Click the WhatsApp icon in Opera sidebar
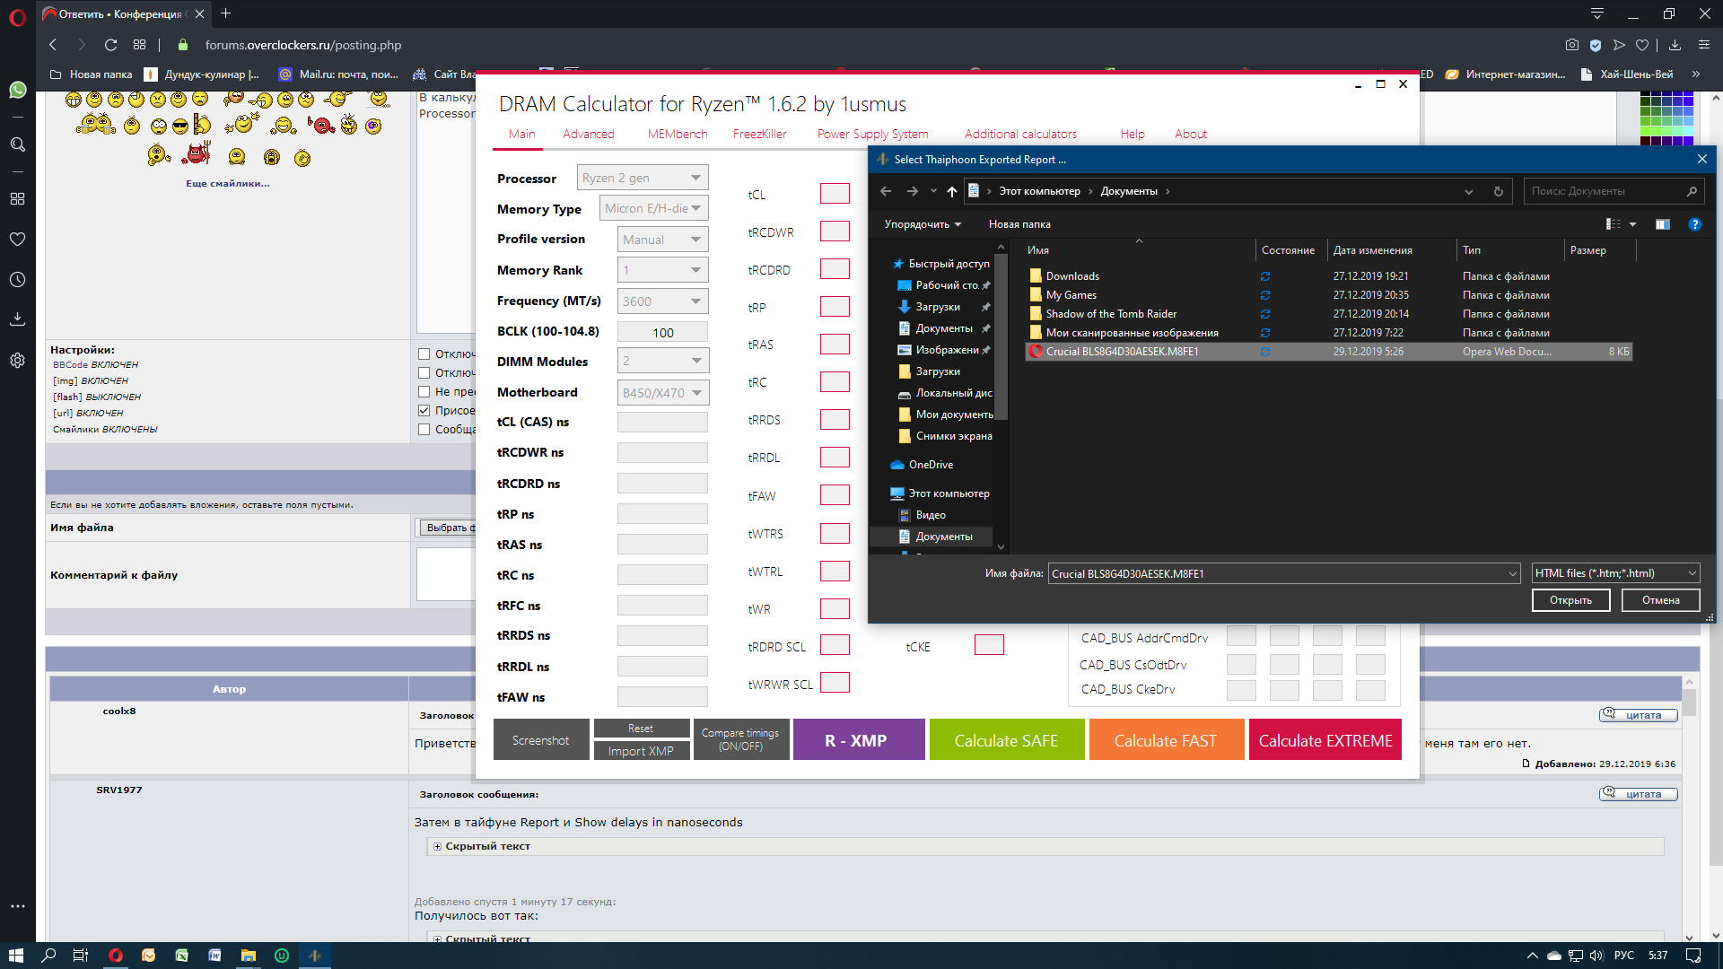Screen dimensions: 1723x969 (17, 90)
